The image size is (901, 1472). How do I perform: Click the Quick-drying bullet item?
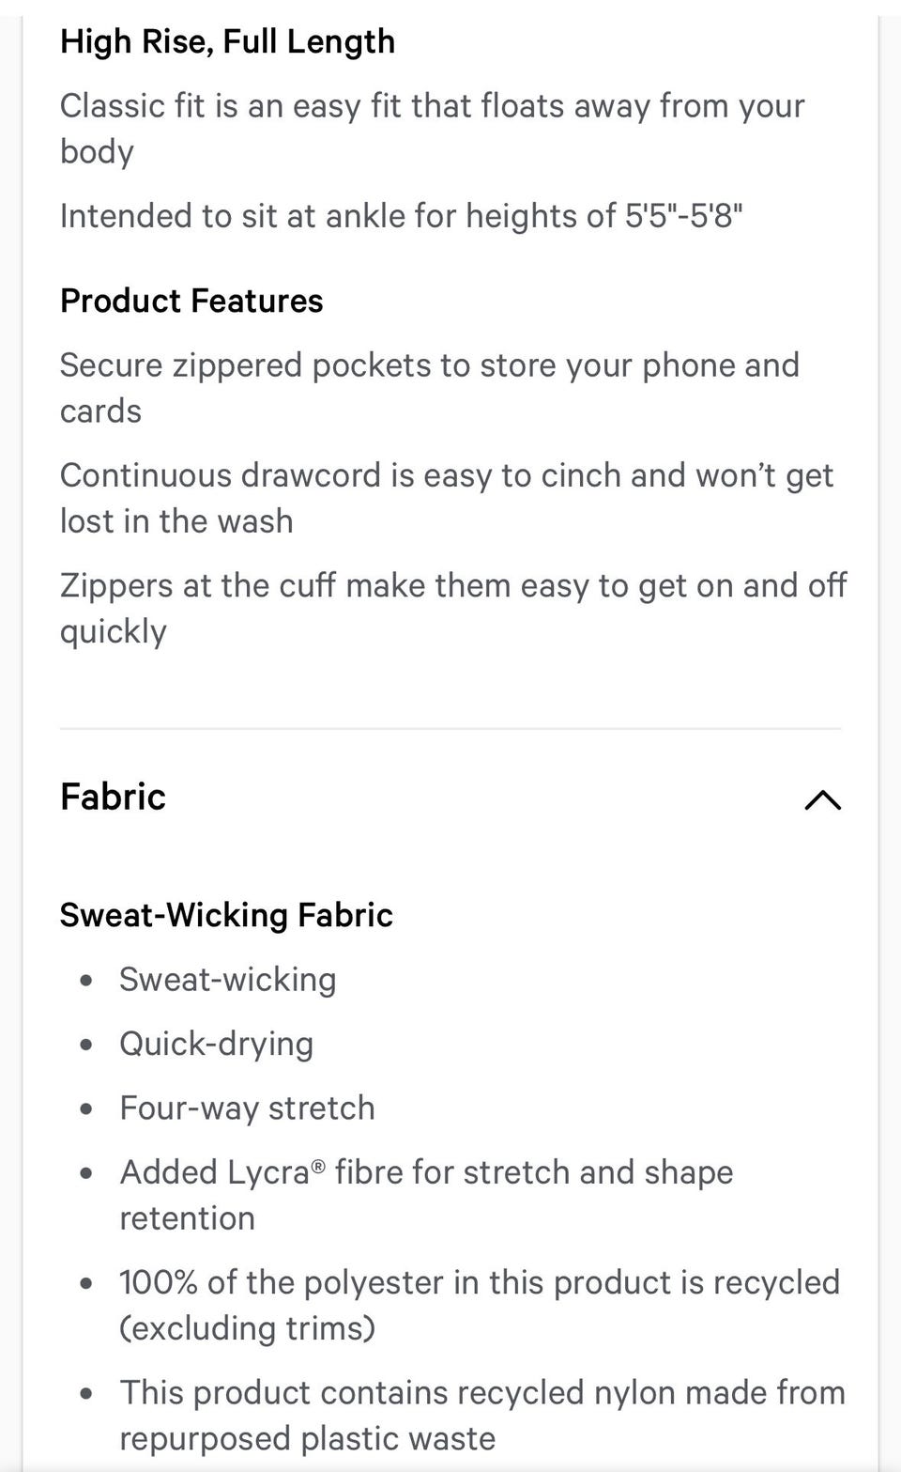216,1044
